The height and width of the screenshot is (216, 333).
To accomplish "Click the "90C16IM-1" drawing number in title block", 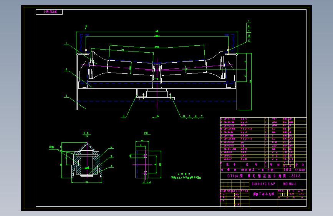I will pos(289,184).
